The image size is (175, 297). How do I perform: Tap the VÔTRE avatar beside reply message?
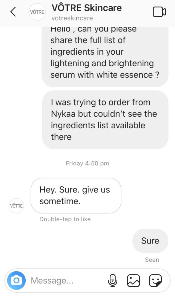(17, 206)
